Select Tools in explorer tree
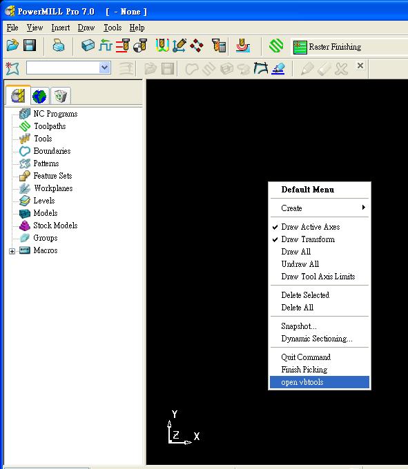 click(x=43, y=139)
